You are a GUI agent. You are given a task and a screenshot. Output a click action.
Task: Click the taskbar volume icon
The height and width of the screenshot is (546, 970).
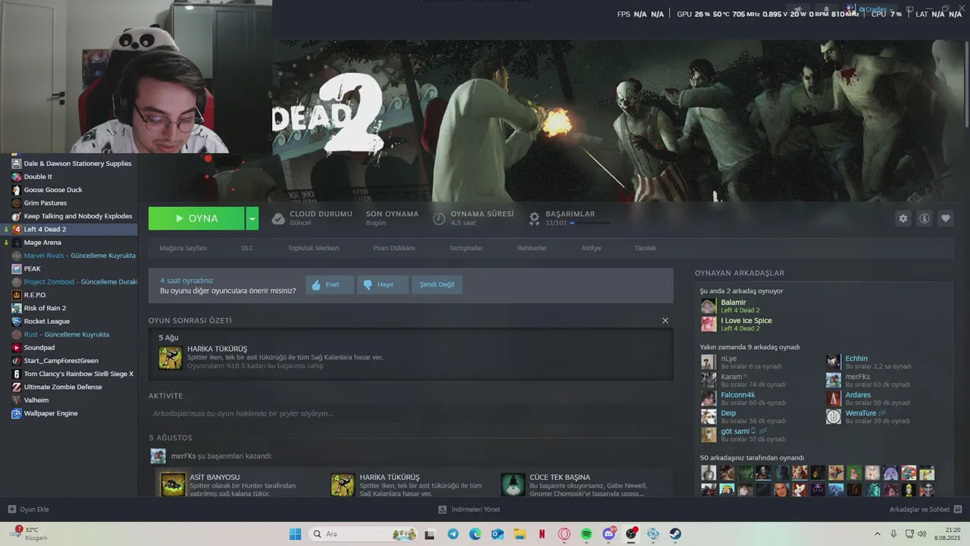921,534
